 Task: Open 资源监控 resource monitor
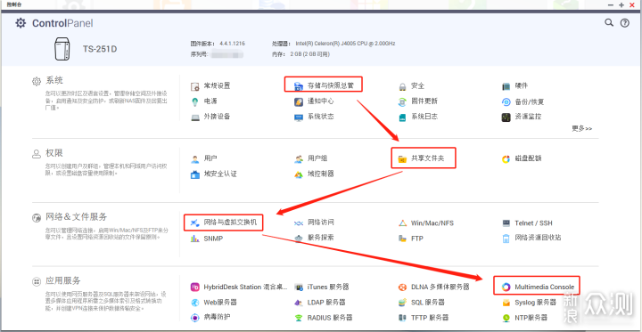[522, 117]
